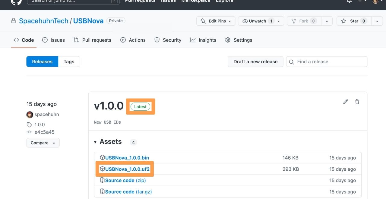
Task: Open the Pull requests repository tab
Action: tap(92, 40)
